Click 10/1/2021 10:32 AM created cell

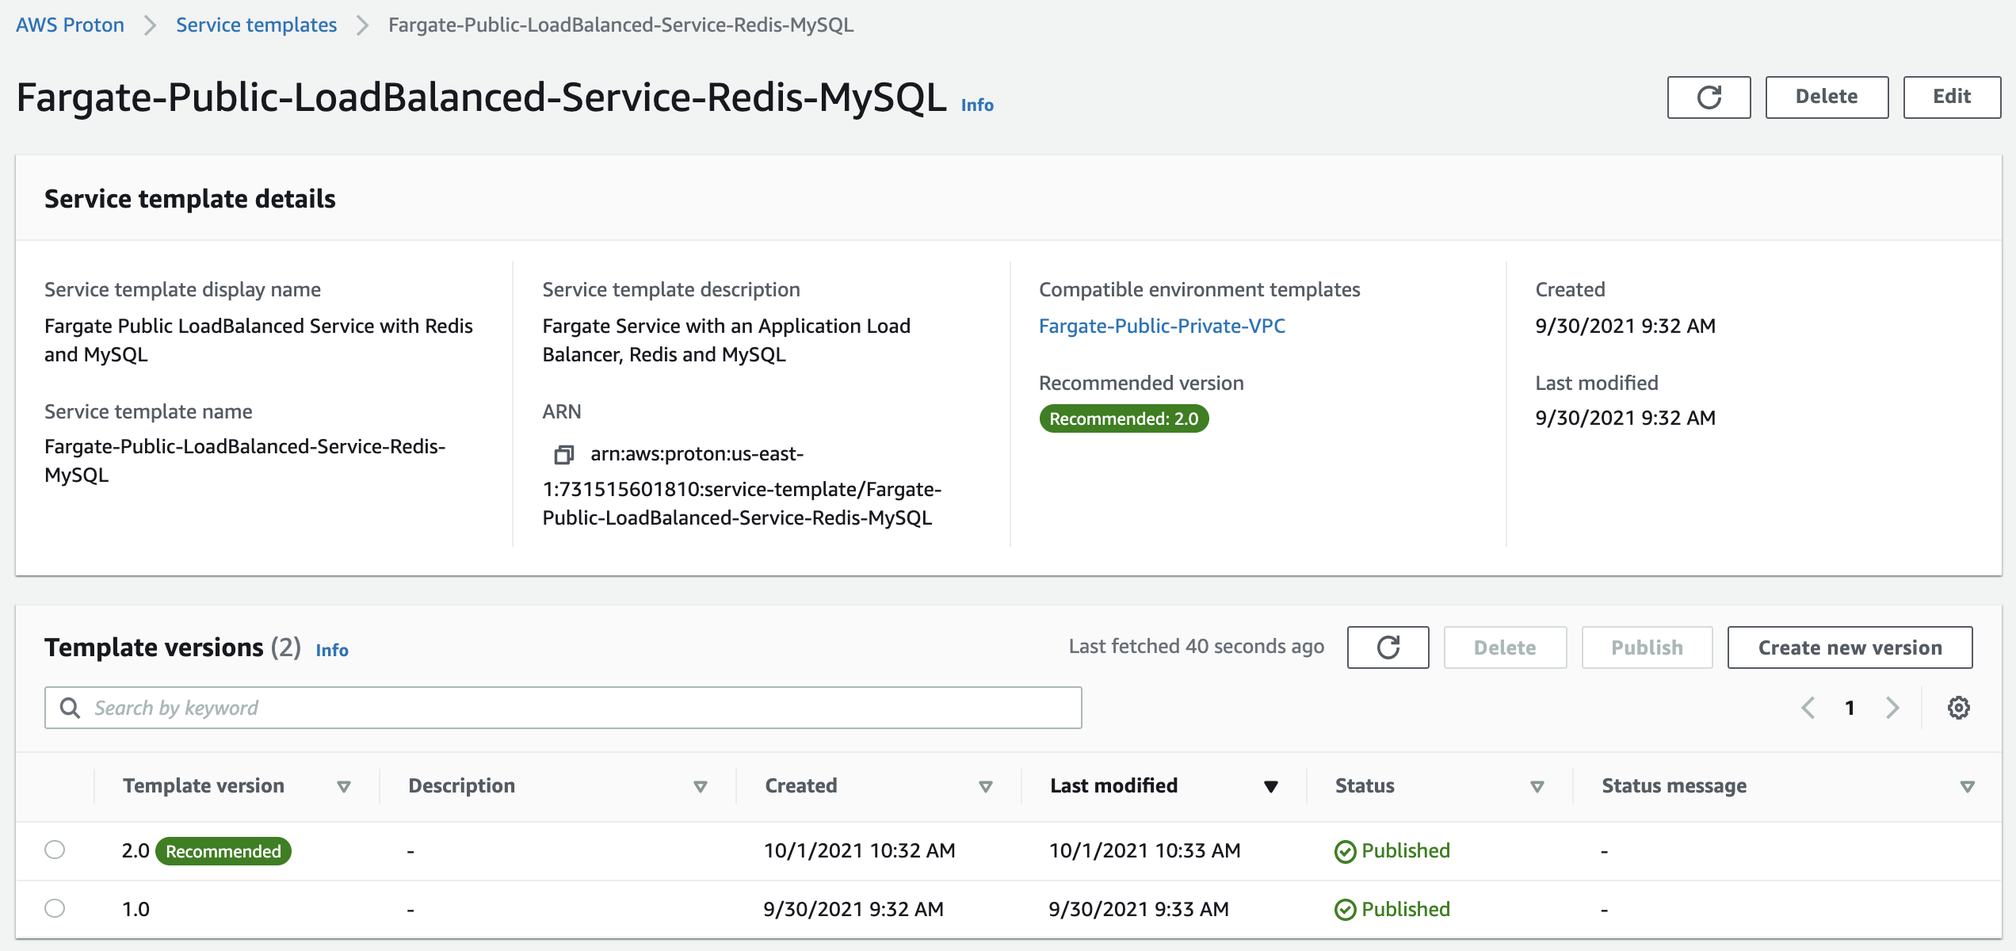point(859,850)
